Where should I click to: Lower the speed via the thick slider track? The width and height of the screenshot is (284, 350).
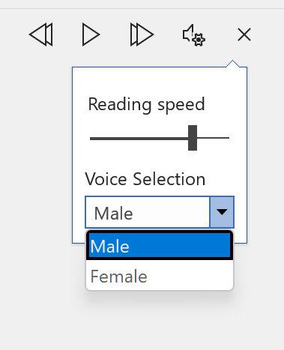tap(139, 138)
